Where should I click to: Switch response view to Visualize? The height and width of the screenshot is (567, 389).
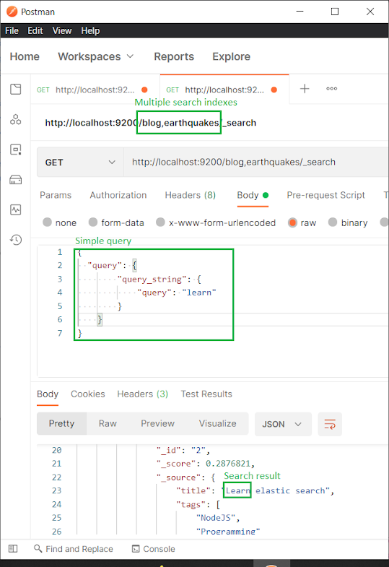[x=218, y=423]
